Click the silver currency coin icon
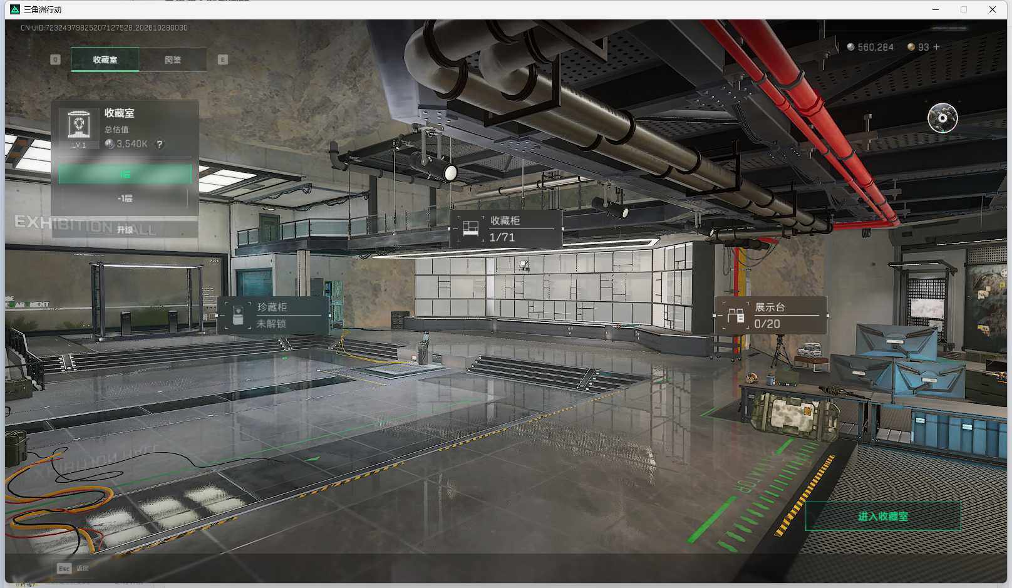This screenshot has height=588, width=1012. (x=850, y=47)
